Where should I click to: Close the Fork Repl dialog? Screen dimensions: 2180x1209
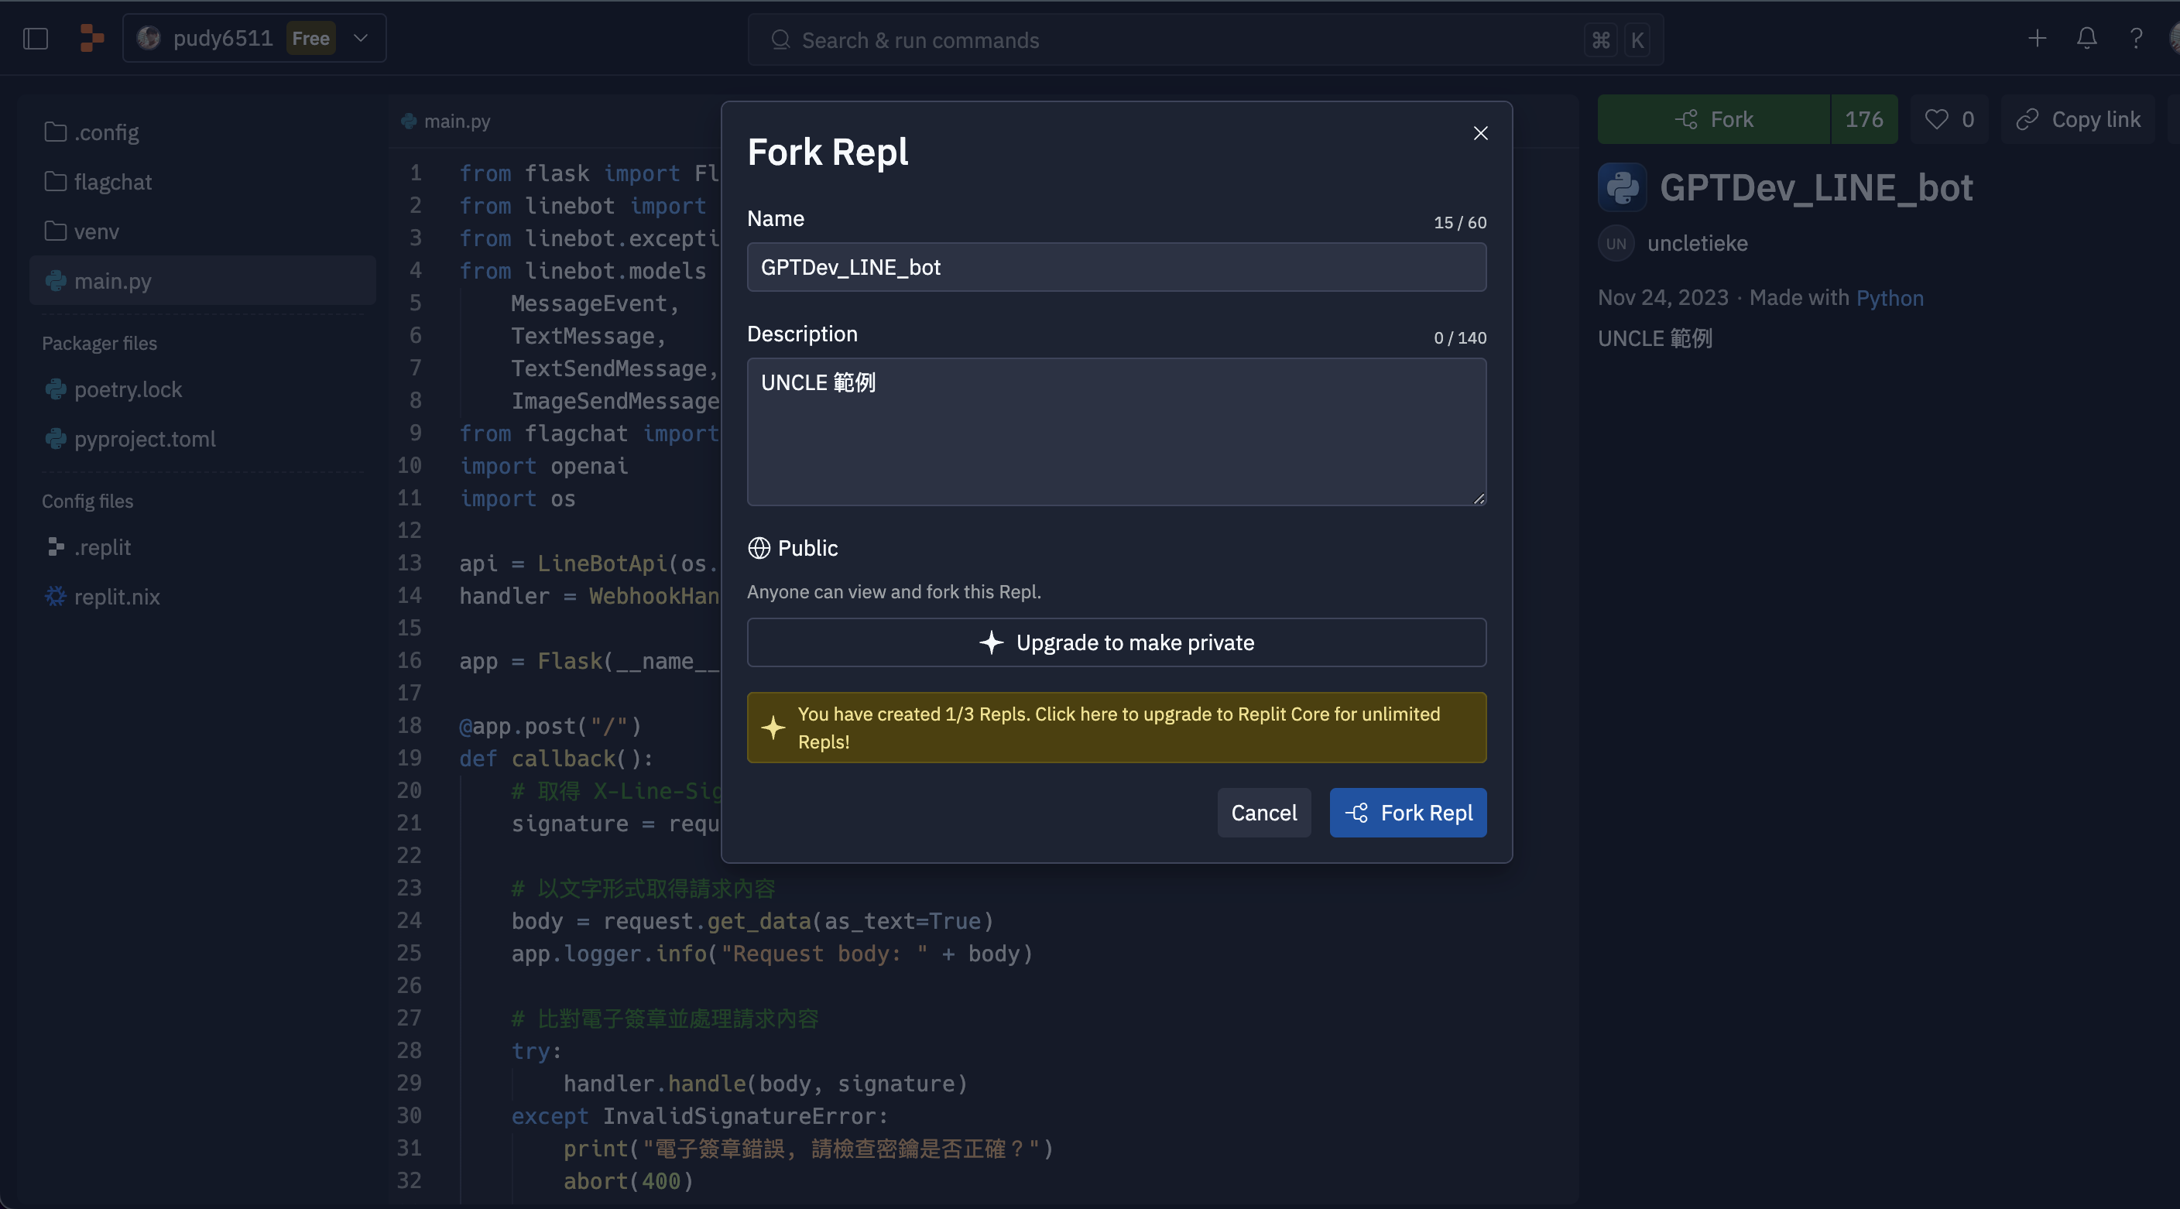pos(1480,133)
